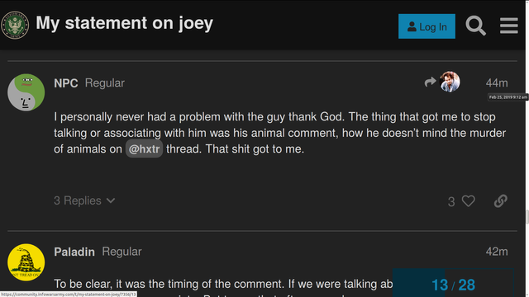
Task: Click the reply arrow in NPC's post
Action: point(430,82)
